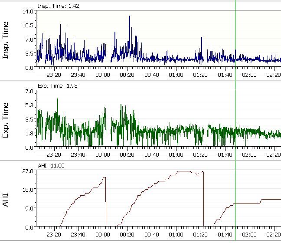Image resolution: width=281 pixels, height=243 pixels.
Task: Click the 14.0 value on Insp. Time axis
Action: coord(27,11)
